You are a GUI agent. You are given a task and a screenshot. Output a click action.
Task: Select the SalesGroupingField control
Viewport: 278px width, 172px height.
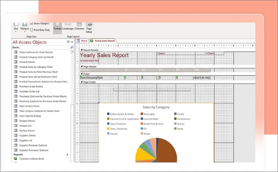(x=102, y=78)
